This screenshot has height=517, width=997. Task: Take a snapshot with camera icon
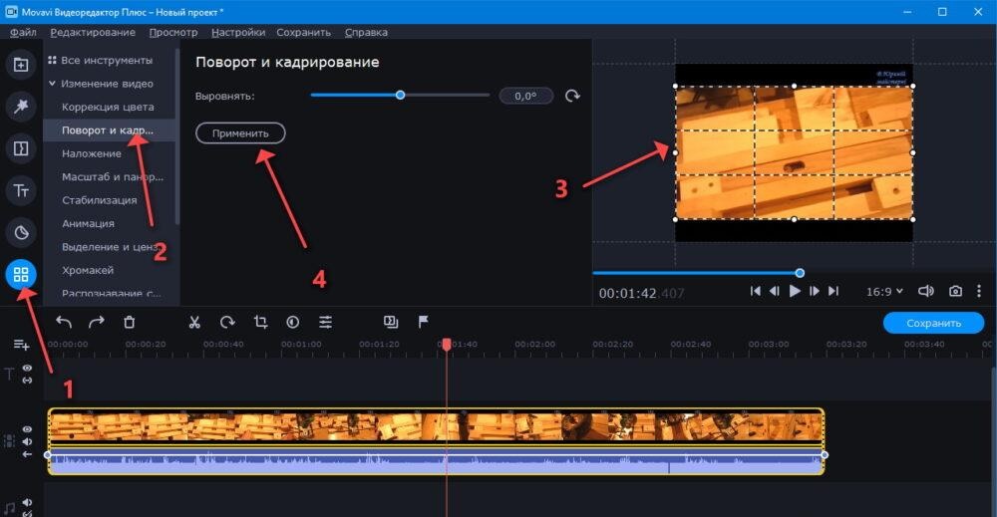click(x=955, y=291)
